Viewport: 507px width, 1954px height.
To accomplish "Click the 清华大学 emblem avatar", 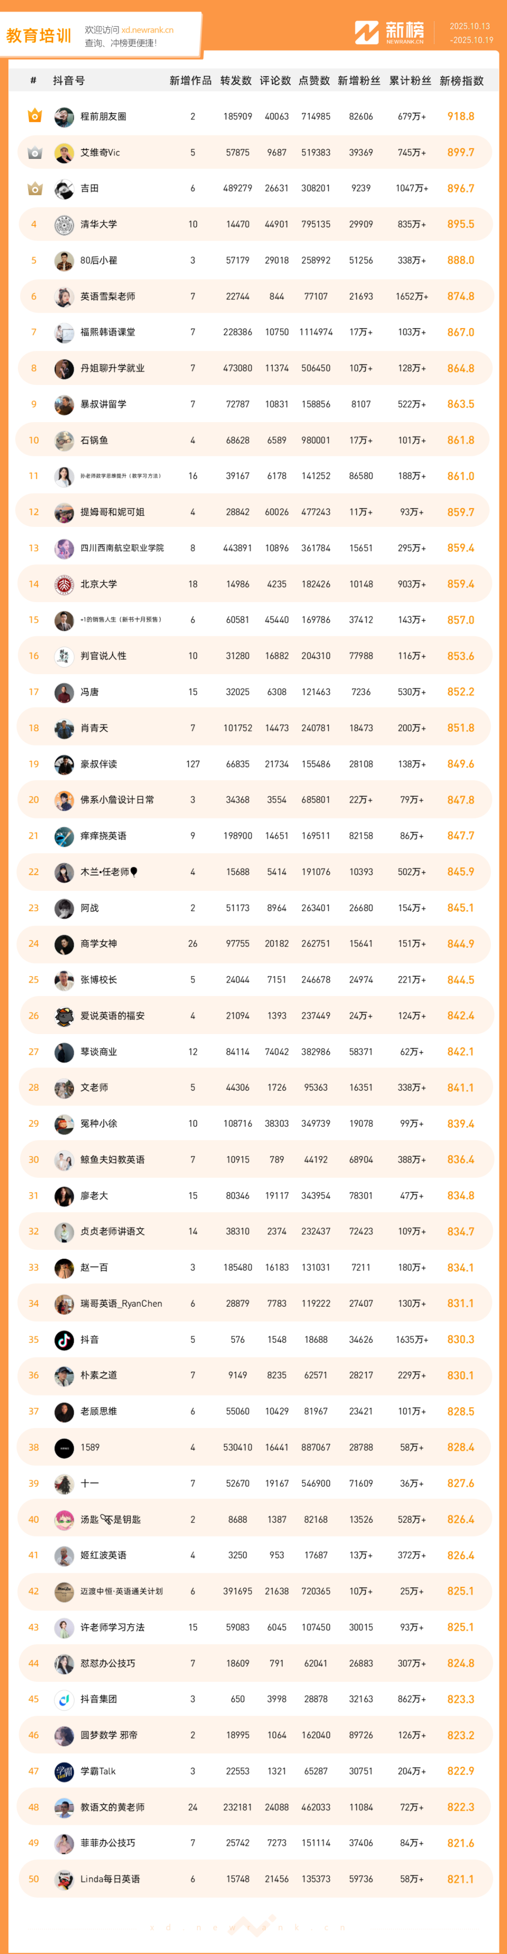I will point(64,225).
